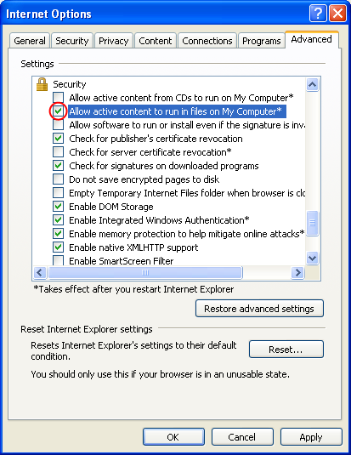Click the scroll left arrow icon
Screen dimensions: 351x455
click(40, 272)
